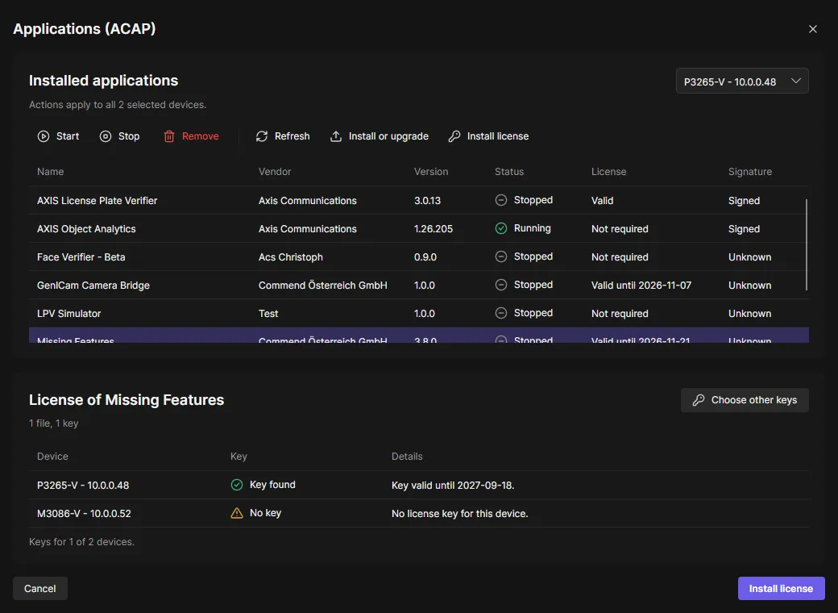Cancel the license installation dialog
The width and height of the screenshot is (838, 613).
[x=40, y=588]
